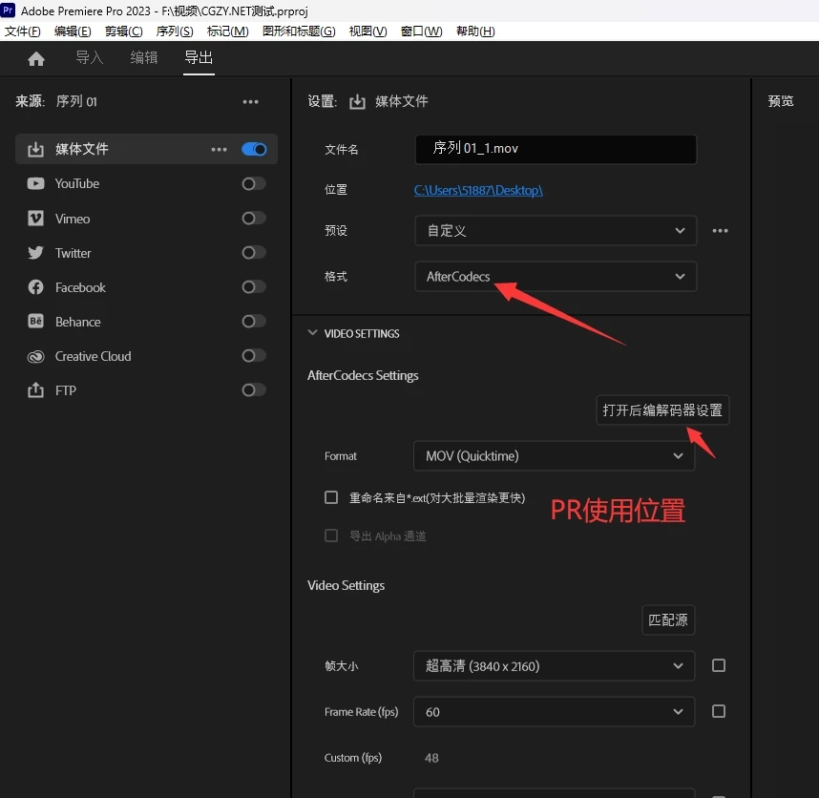Open the 预设 dropdown showing 自定义
The height and width of the screenshot is (798, 819).
(x=556, y=231)
